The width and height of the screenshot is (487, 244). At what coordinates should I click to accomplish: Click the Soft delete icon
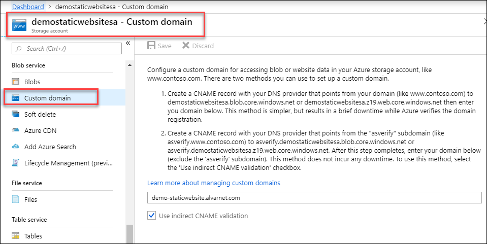[16, 114]
